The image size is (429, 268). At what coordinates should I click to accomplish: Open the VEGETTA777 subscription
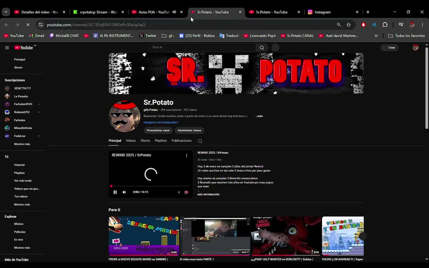tap(22, 88)
